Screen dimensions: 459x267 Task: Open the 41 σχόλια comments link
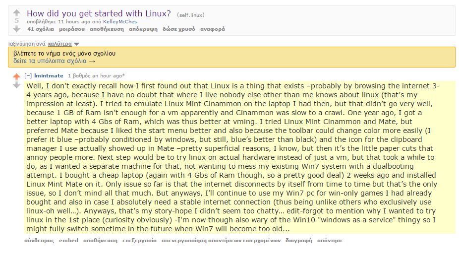pyautogui.click(x=41, y=29)
